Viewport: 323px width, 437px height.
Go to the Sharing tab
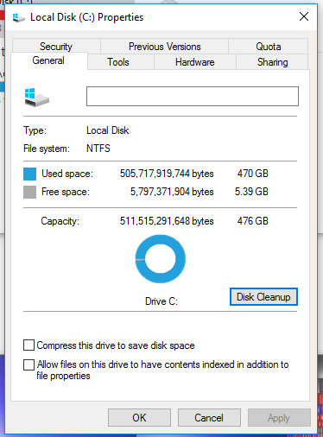click(x=272, y=62)
